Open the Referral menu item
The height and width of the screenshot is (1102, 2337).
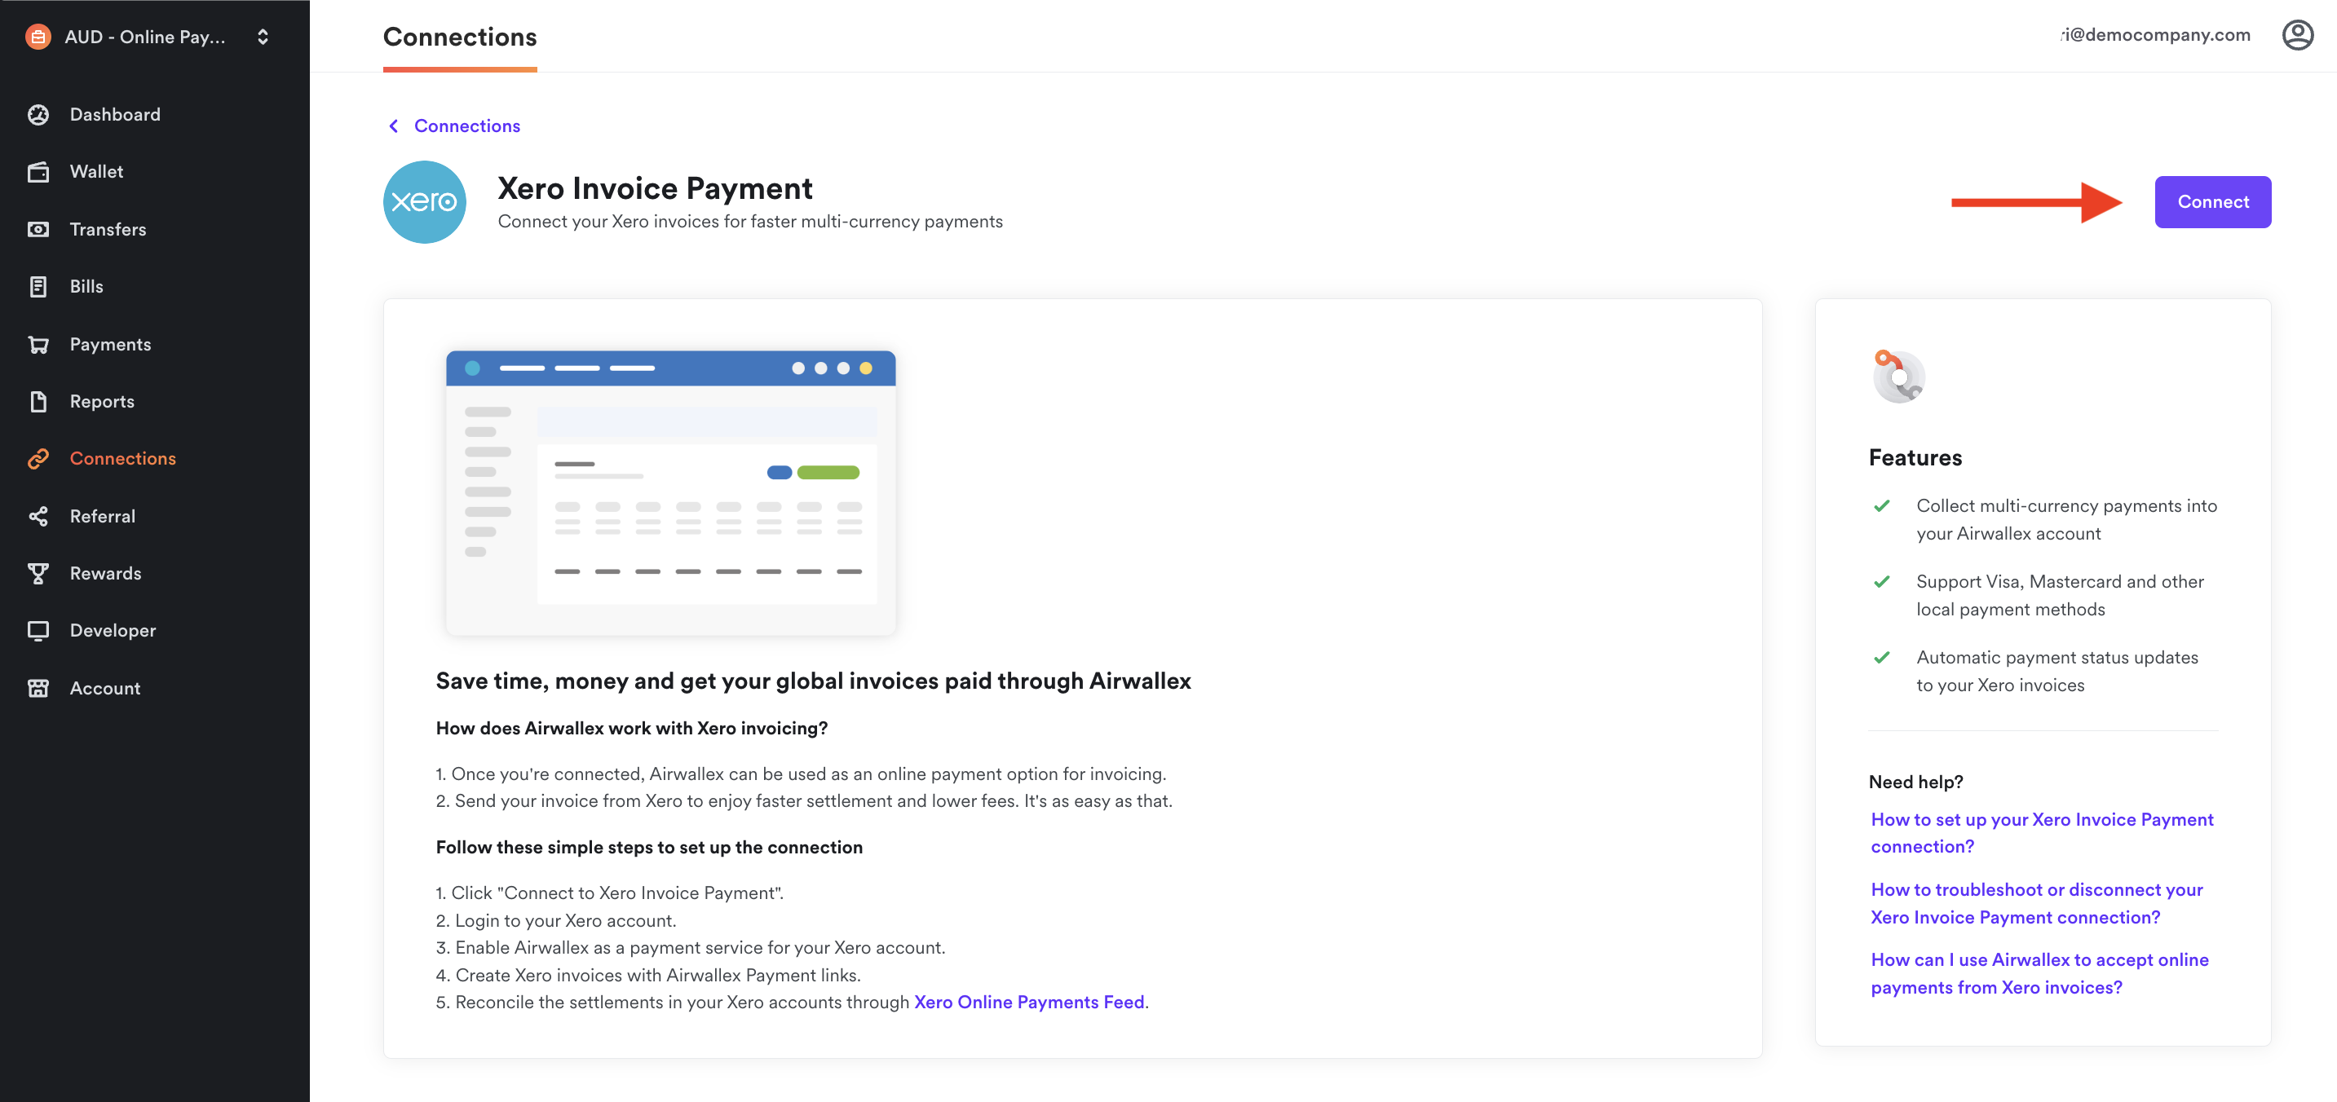tap(103, 516)
